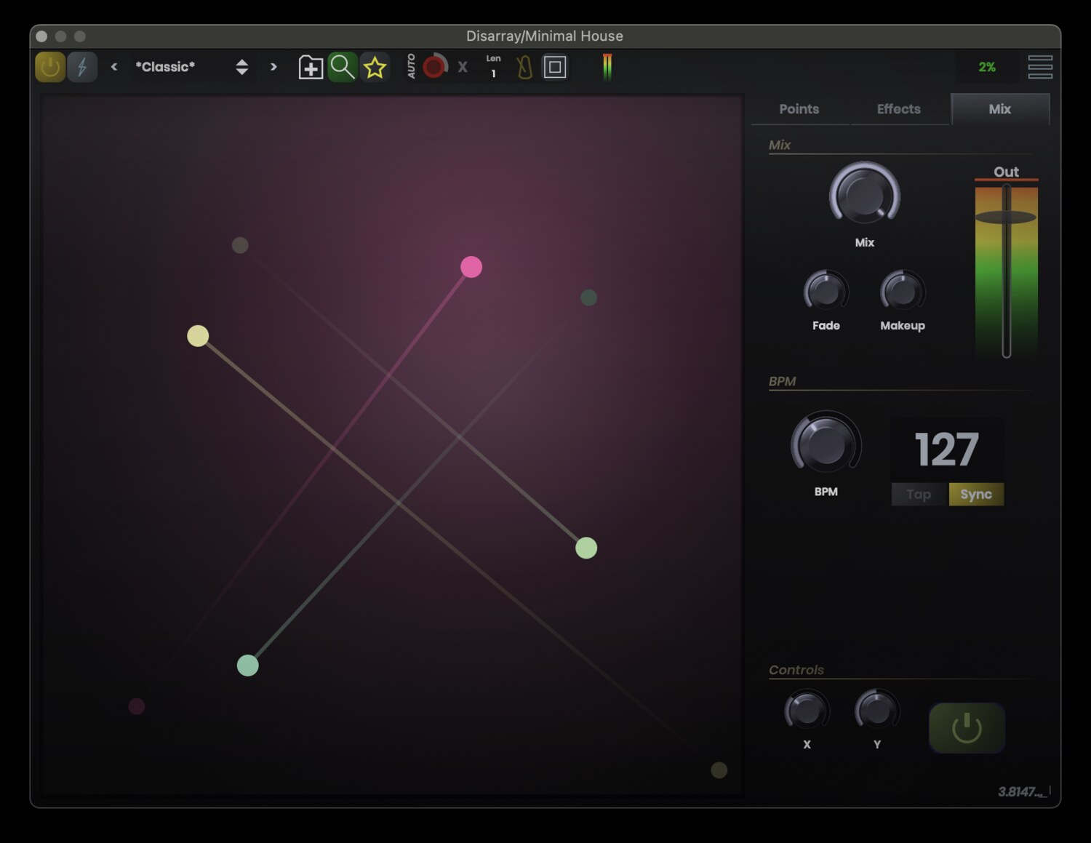Click the square frame icon in toolbar
The width and height of the screenshot is (1091, 843).
pyautogui.click(x=555, y=67)
